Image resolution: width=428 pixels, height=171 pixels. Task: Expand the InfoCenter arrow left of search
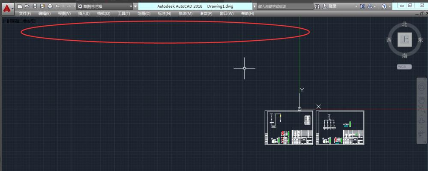click(255, 6)
